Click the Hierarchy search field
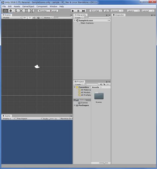Image resolution: width=157 pixels, height=169 pixels. click(x=97, y=17)
